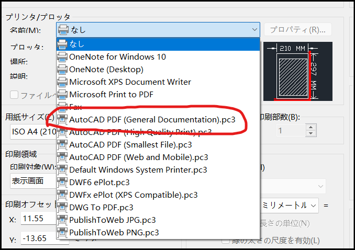Pick AutoCAD PDF (Web and Mobile).pc3
355x250 pixels.
pos(158,157)
